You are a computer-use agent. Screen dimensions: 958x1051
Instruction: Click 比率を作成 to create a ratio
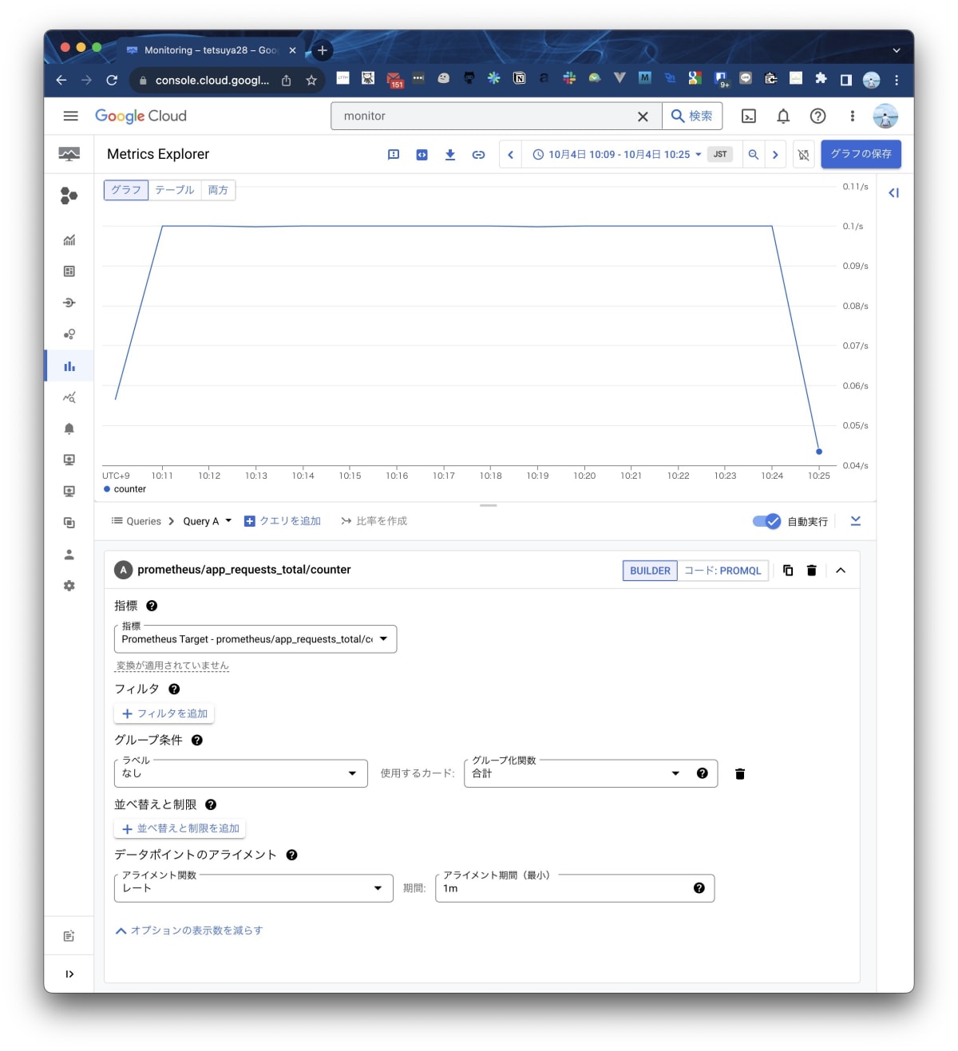point(374,521)
